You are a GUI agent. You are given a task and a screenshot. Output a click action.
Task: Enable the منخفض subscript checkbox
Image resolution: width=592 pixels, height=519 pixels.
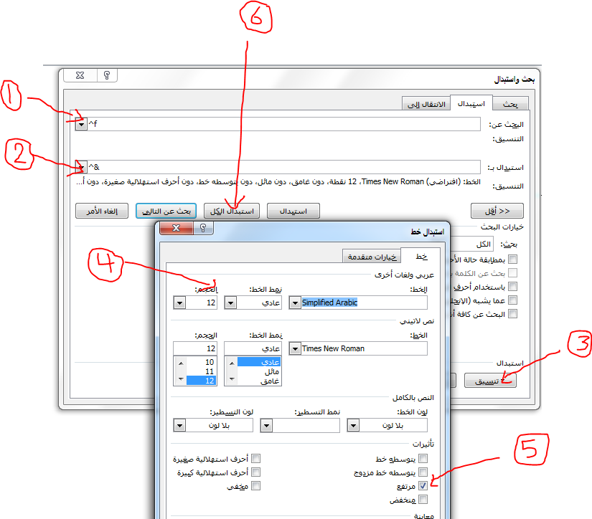click(423, 499)
